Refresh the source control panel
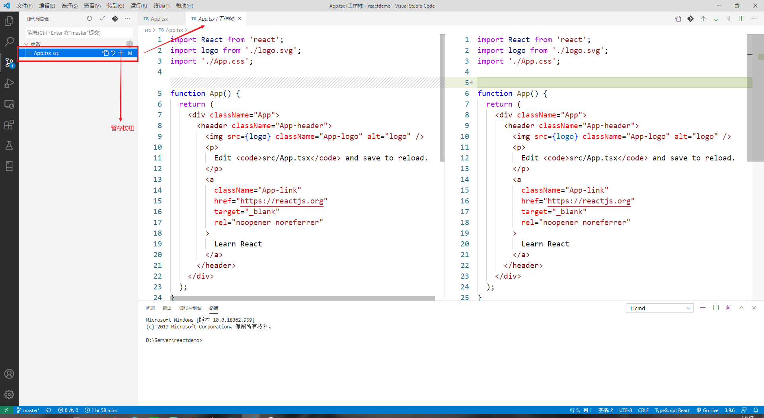Screen dimensions: 764x418 tap(90, 19)
